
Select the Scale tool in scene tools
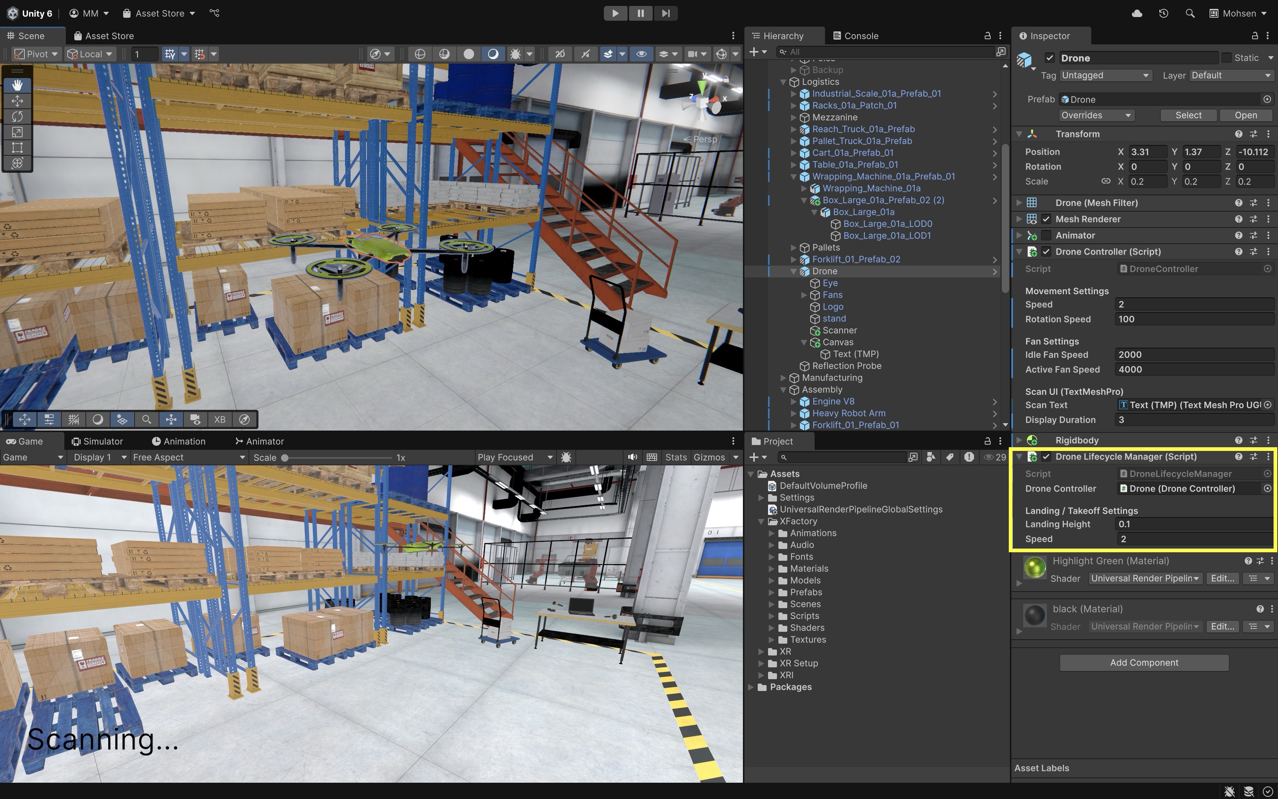(17, 132)
